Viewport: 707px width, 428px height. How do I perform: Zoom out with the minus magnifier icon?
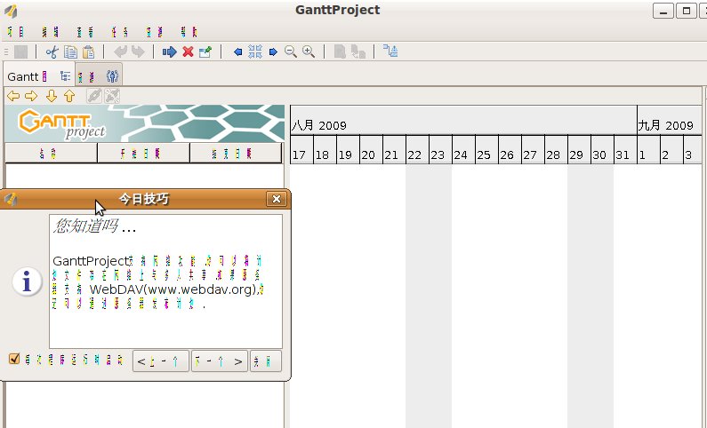(291, 52)
